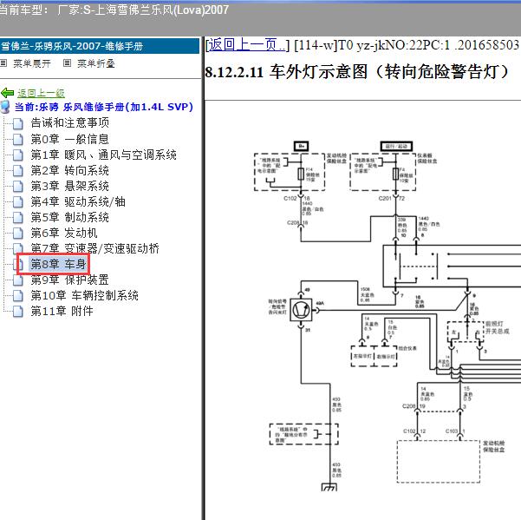The width and height of the screenshot is (521, 520).
Task: Open 第11章 附件 chapter
Action: coord(62,311)
